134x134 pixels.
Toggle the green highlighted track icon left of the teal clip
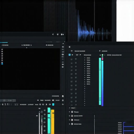tap(45, 118)
